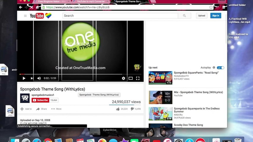
Task: Click the video progress bar
Action: [80, 74]
